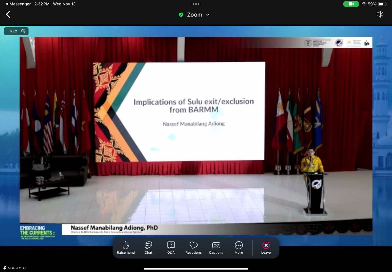Viewport: 392px width, 272px height.
Task: Tap the back arrow at top left
Action: pos(8,14)
